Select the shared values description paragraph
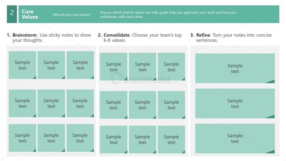 point(168,14)
